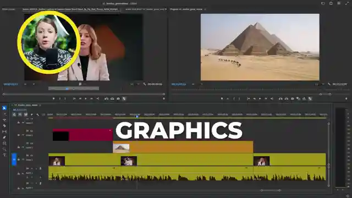
Task: Select the Selection tool arrow
Action: pos(4,108)
